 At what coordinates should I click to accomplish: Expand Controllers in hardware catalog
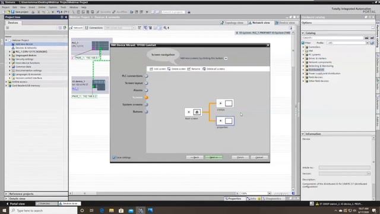coord(303,47)
